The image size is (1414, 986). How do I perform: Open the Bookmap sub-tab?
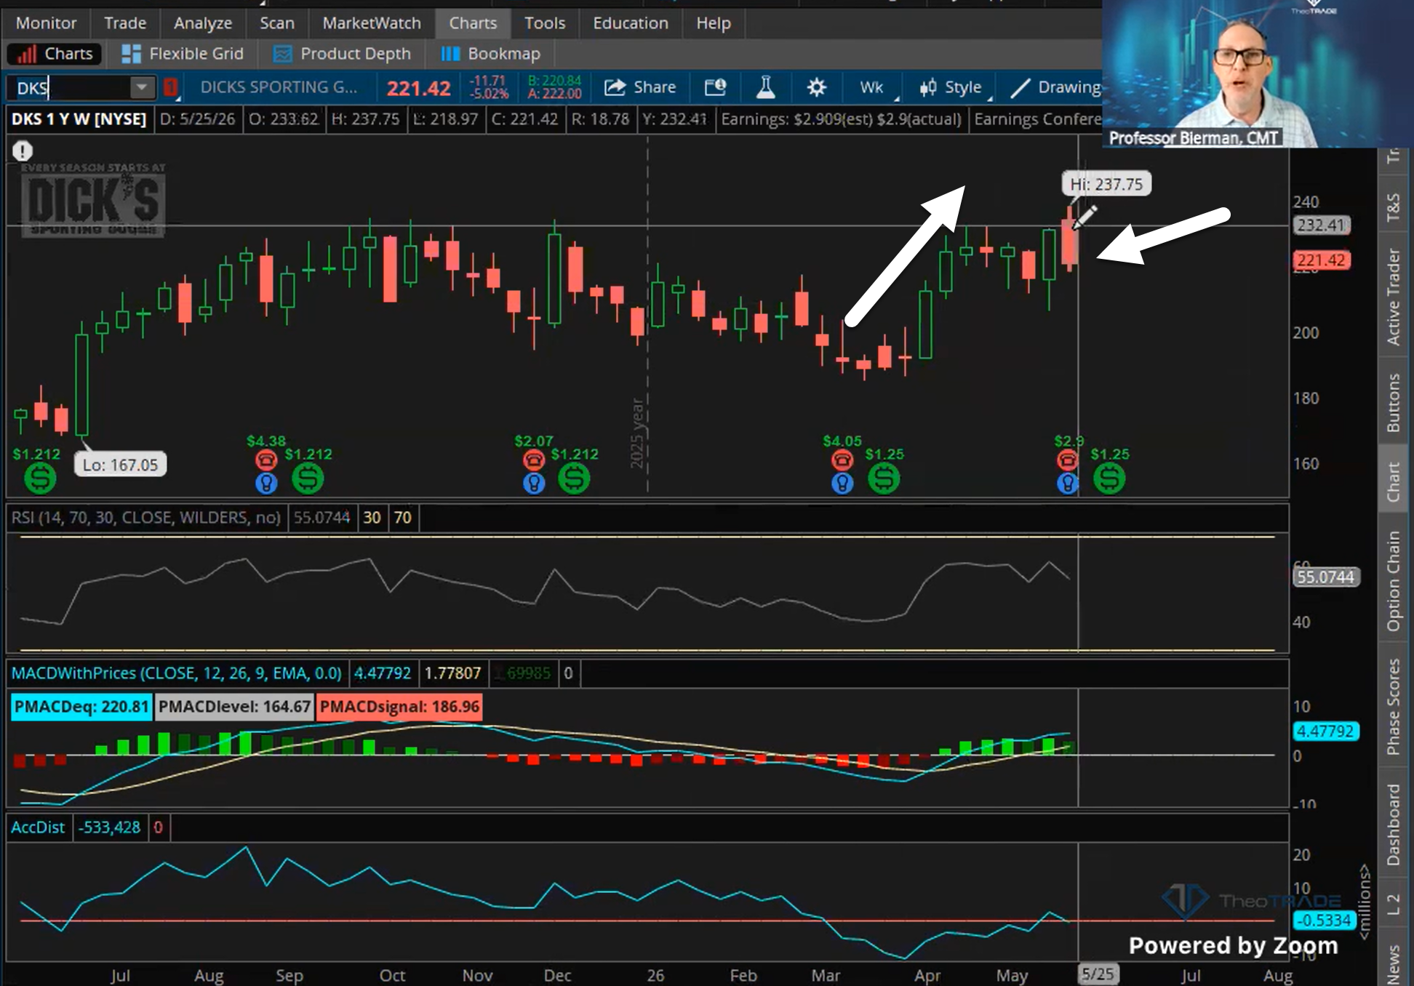coord(491,54)
